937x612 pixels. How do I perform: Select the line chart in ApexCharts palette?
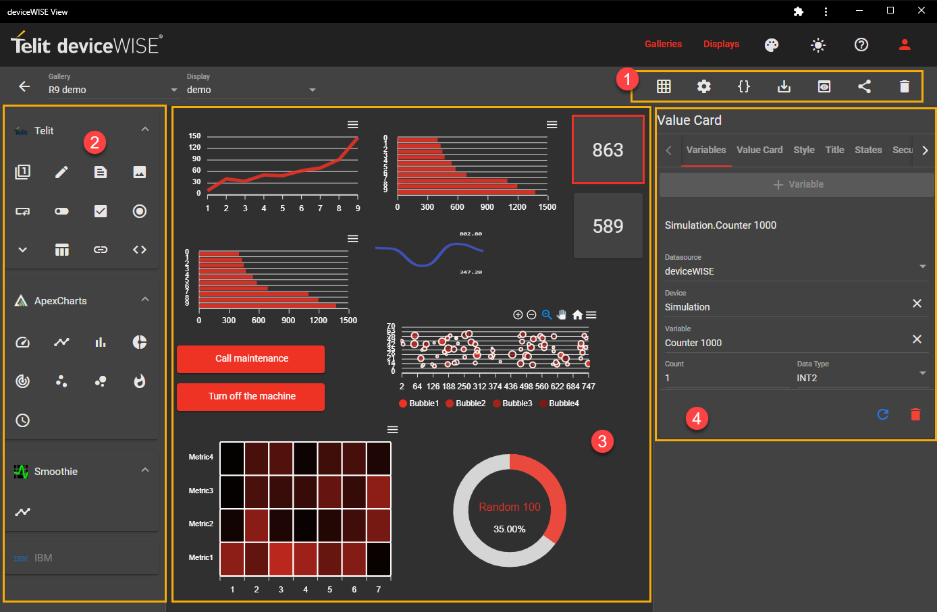(61, 342)
